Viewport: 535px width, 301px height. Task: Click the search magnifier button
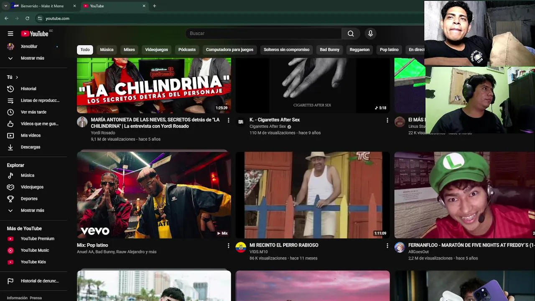351,33
